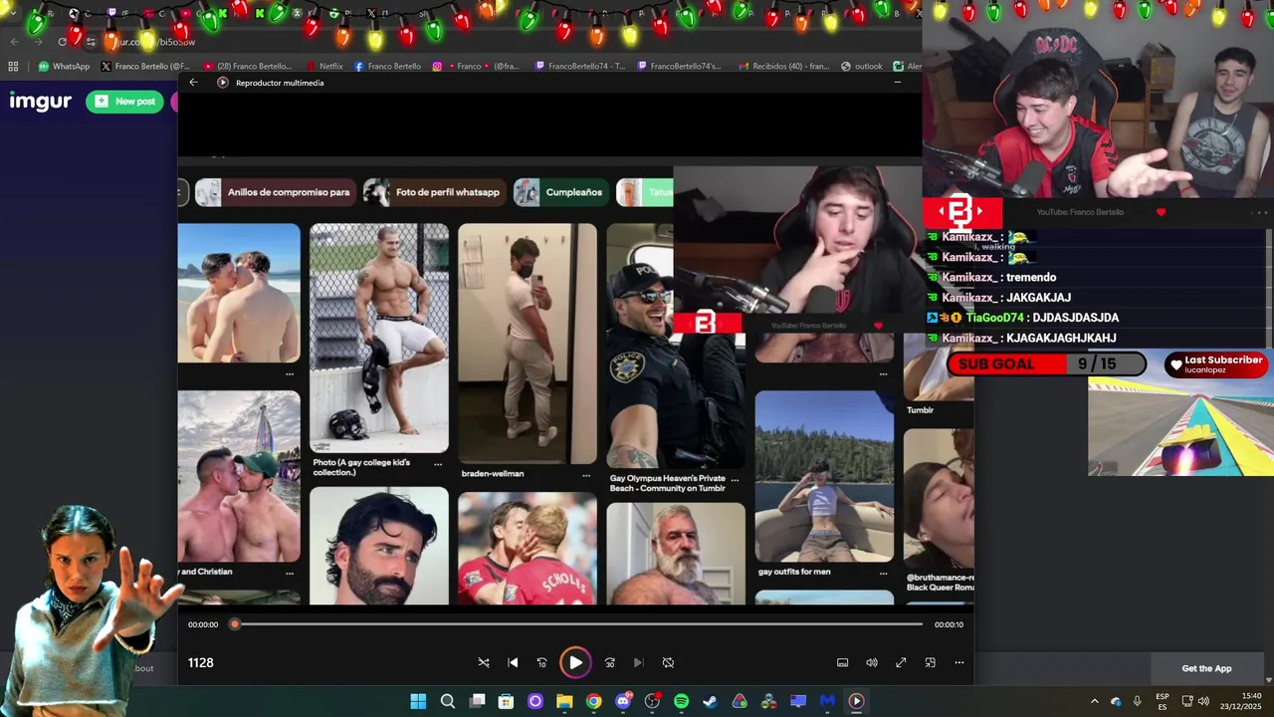
Task: Open OneDrive cloud tray icon
Action: coord(1116,701)
